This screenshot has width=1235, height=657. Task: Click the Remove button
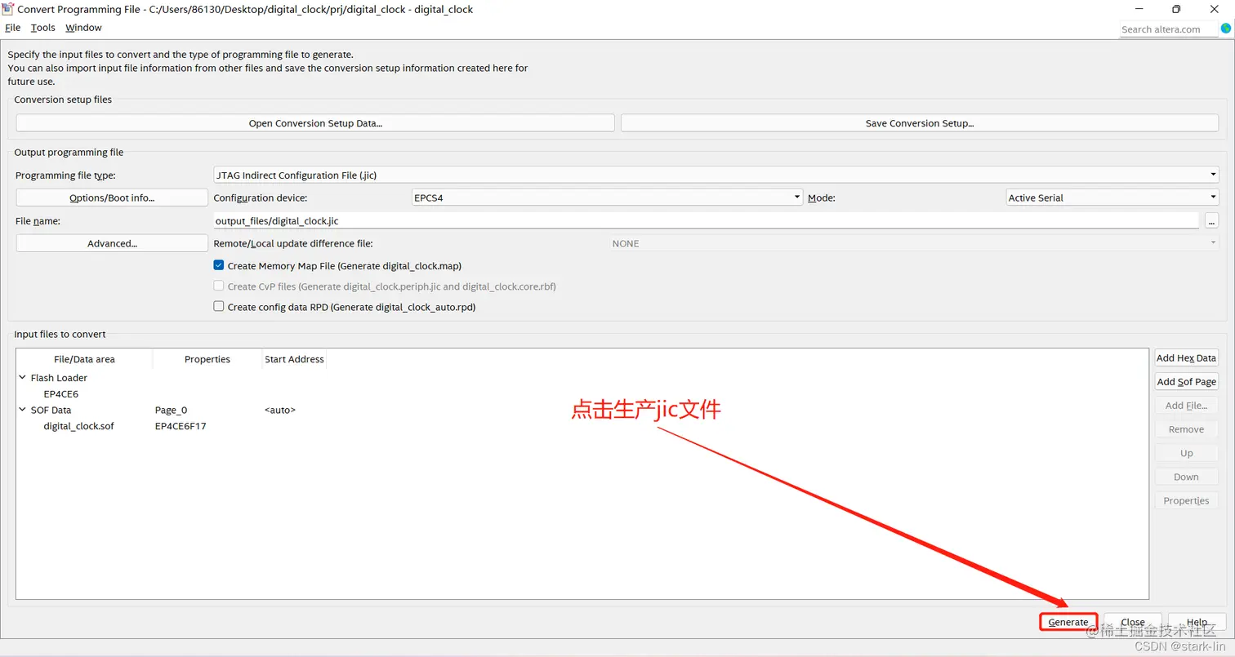tap(1186, 429)
